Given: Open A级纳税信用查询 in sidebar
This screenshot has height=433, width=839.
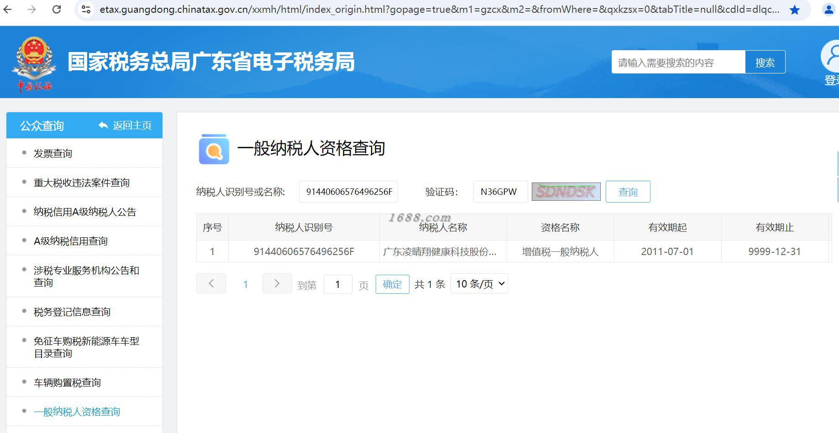Looking at the screenshot, I should click(71, 241).
